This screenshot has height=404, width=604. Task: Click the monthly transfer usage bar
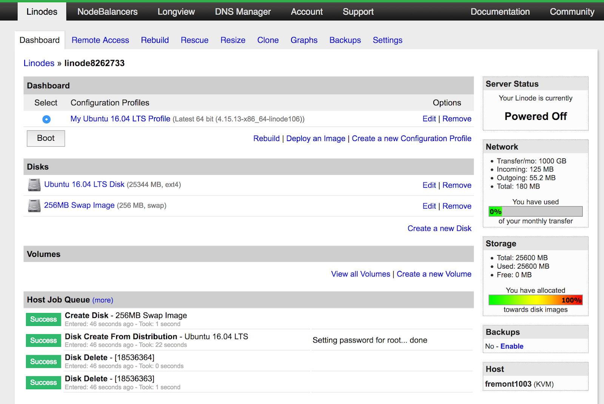pos(536,212)
